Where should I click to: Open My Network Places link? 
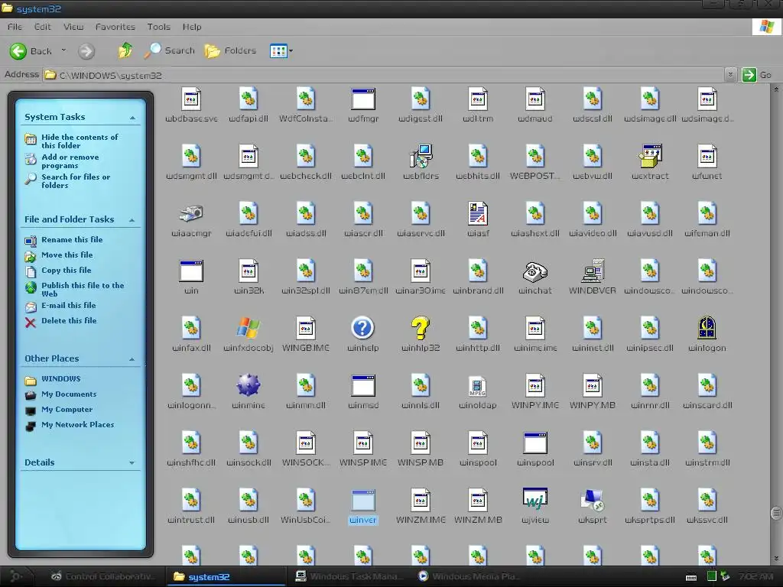tap(77, 424)
